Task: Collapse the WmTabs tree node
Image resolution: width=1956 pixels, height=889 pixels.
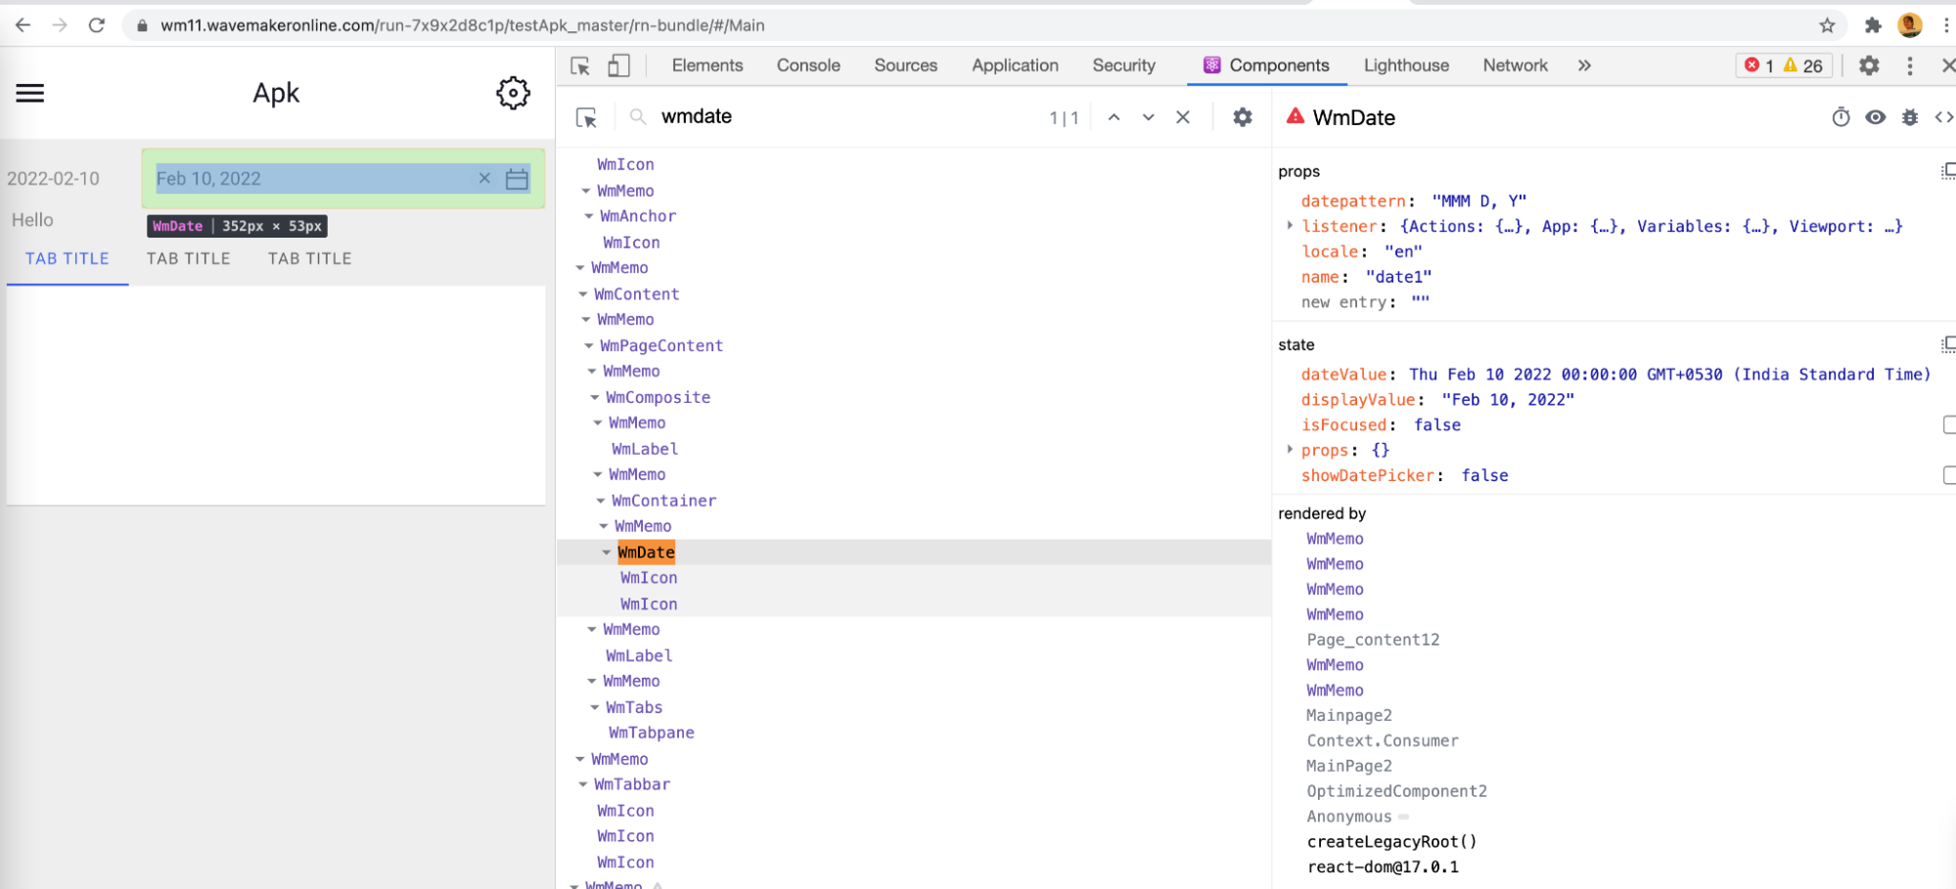Action: [595, 707]
